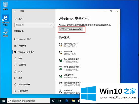Open 设备性能和运行状况 protection area
Screen dimensions: 139x104
click(70, 84)
